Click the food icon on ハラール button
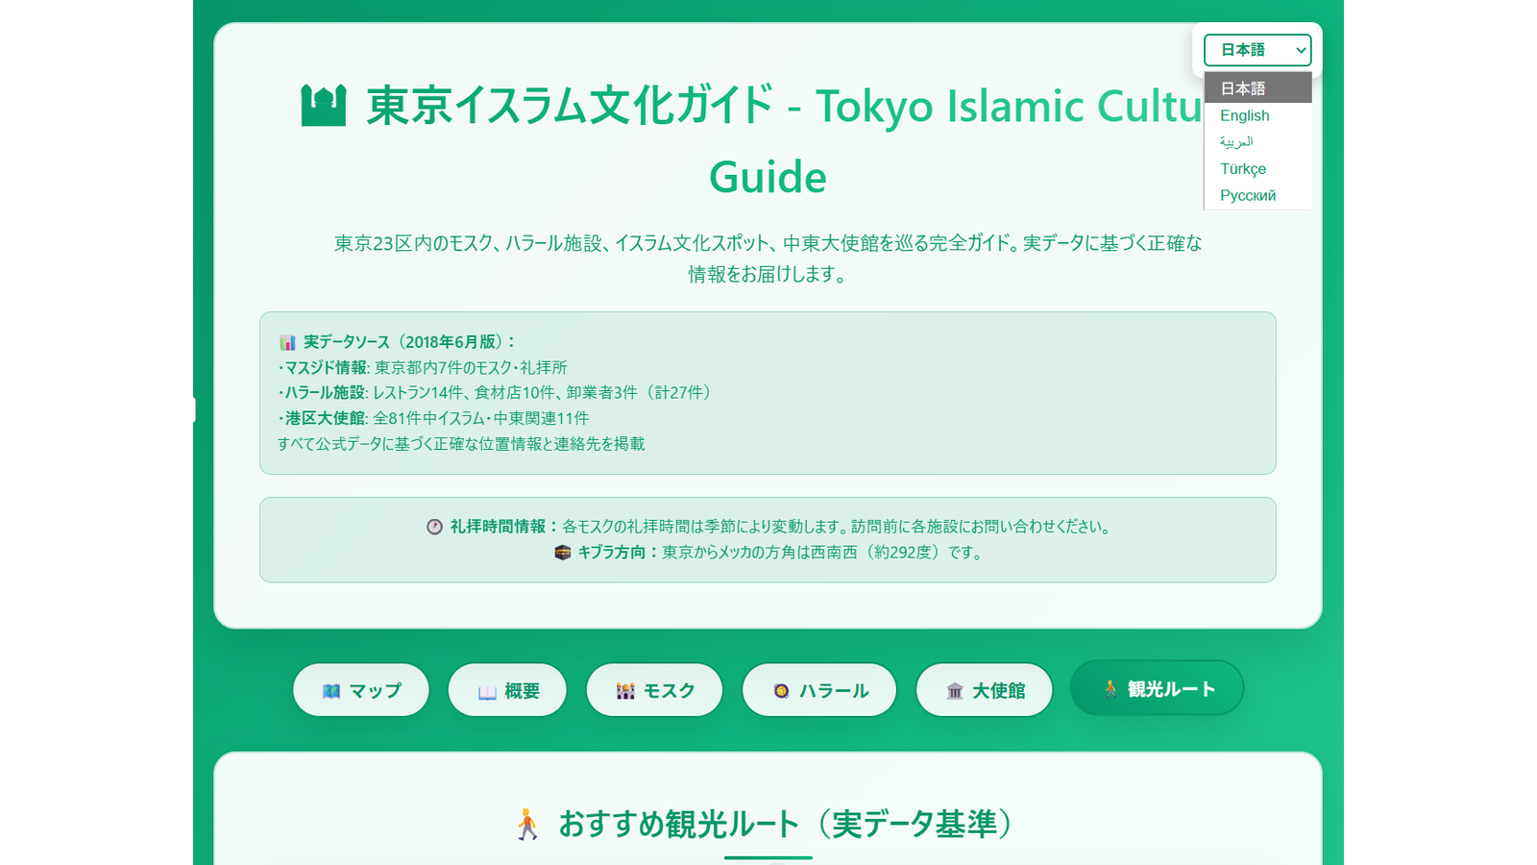This screenshot has width=1537, height=865. pos(782,691)
